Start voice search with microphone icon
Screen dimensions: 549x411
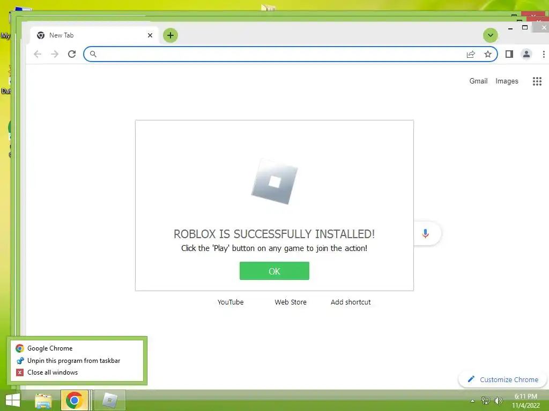pos(425,233)
